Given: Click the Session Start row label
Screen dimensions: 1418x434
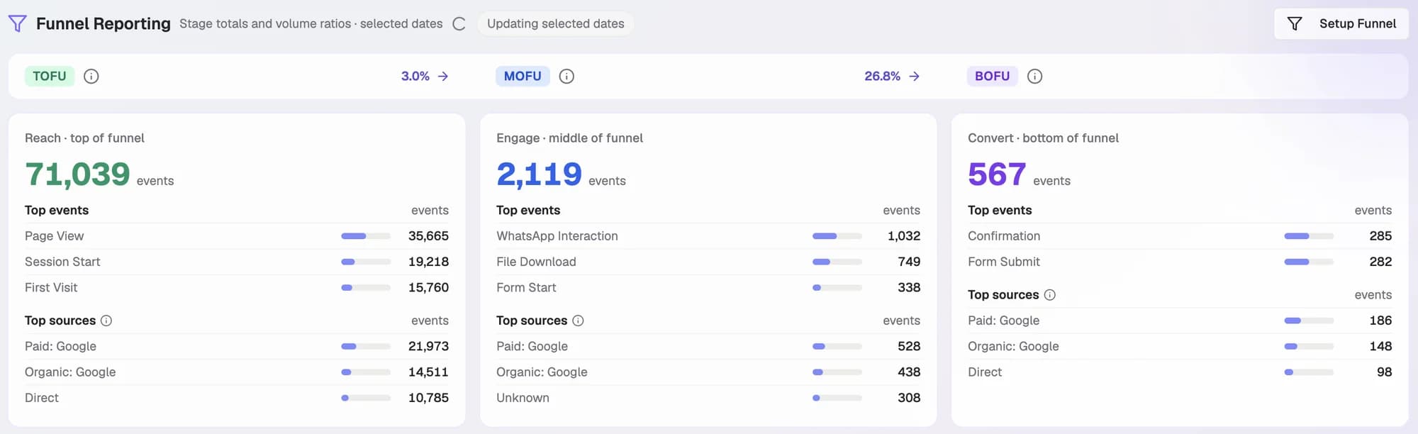Looking at the screenshot, I should click(62, 262).
